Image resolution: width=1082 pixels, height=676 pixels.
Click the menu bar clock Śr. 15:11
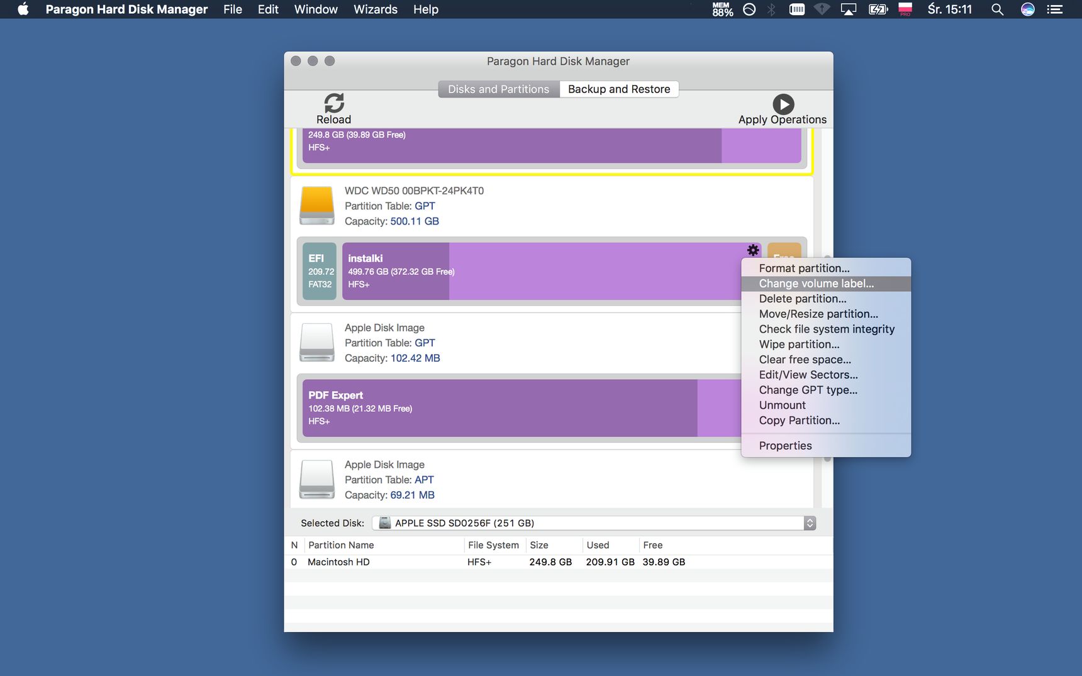(x=950, y=9)
